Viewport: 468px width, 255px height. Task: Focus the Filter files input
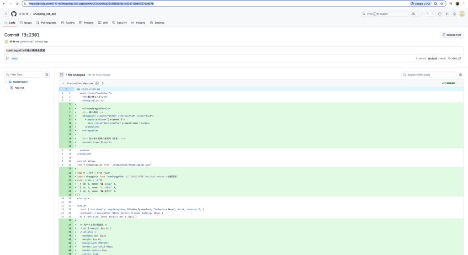pyautogui.click(x=24, y=74)
